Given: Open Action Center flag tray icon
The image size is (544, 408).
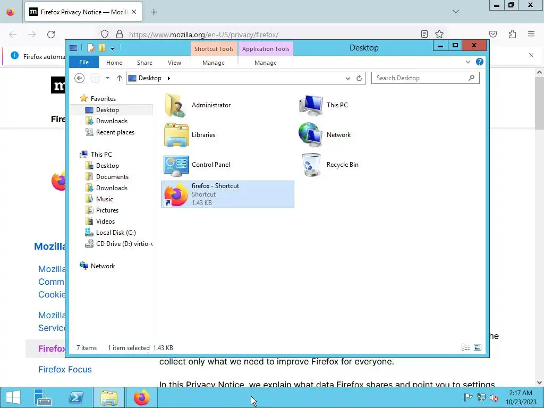Looking at the screenshot, I should (467, 397).
